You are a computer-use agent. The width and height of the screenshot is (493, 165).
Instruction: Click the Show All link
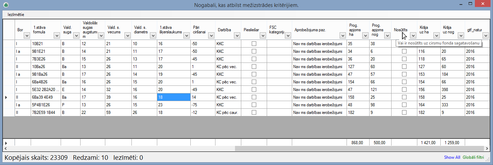pos(452,158)
